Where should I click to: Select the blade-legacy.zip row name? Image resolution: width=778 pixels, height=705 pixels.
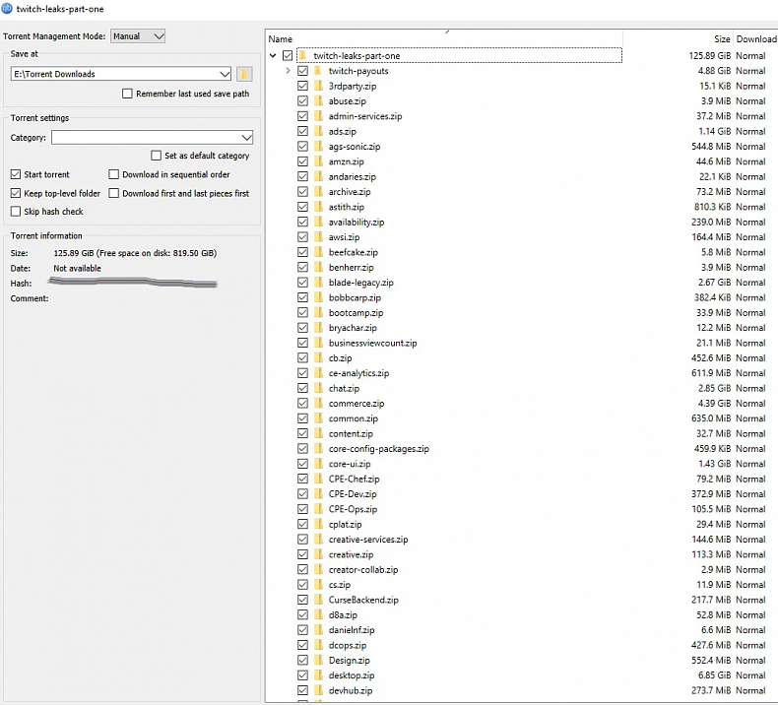tap(360, 283)
